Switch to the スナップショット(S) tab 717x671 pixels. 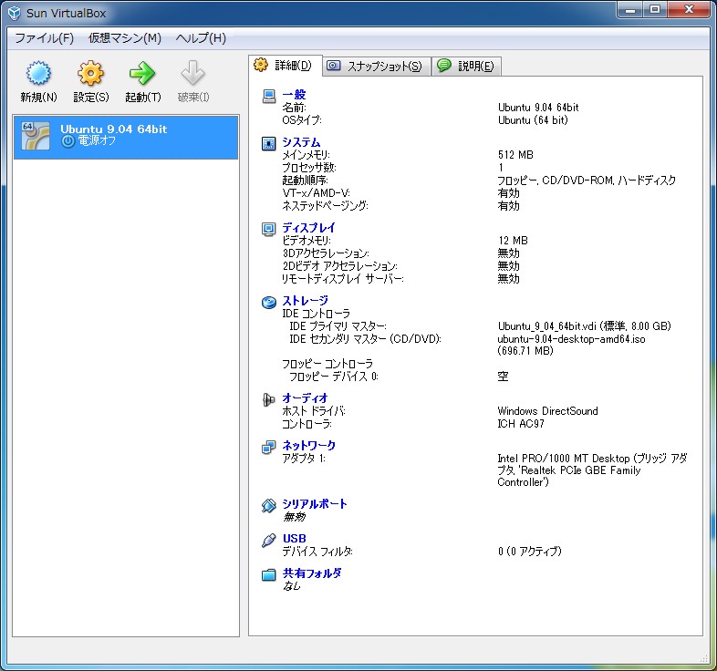pyautogui.click(x=377, y=67)
